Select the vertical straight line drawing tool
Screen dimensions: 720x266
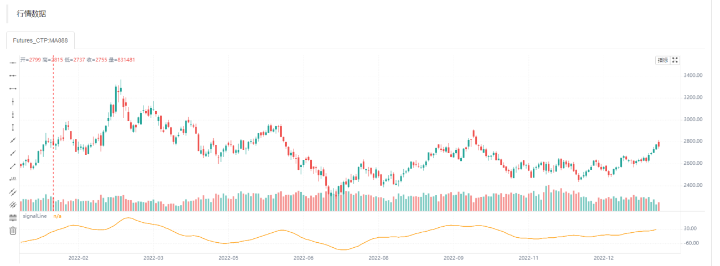13,102
